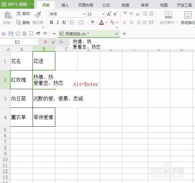Redo the last action
Image resolution: width=195 pixels, height=183 pixels.
[45, 34]
